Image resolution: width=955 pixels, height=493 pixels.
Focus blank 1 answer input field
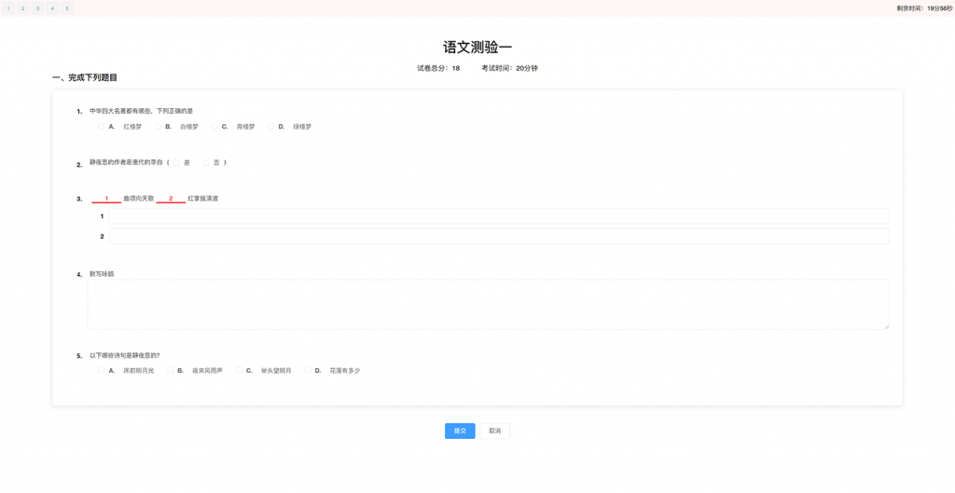499,216
